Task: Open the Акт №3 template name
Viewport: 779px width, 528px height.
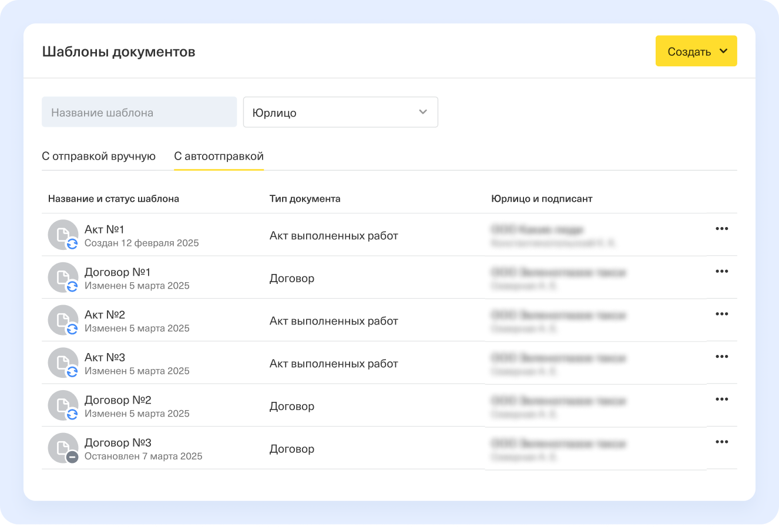Action: click(105, 357)
